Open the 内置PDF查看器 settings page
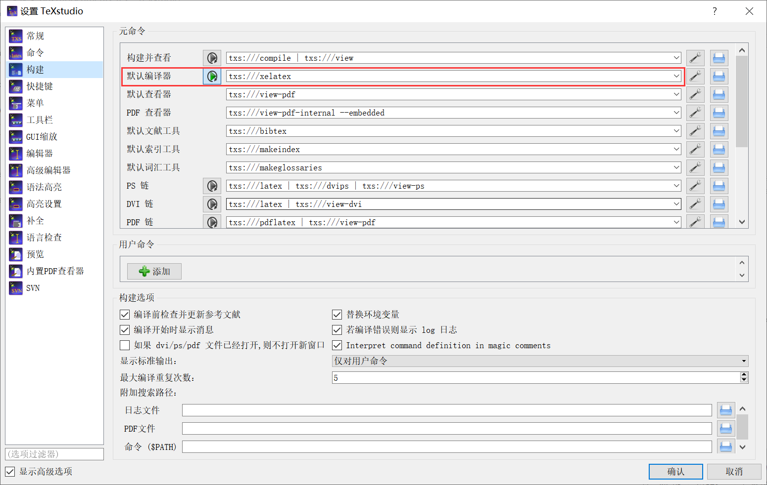The height and width of the screenshot is (485, 767). coord(54,271)
